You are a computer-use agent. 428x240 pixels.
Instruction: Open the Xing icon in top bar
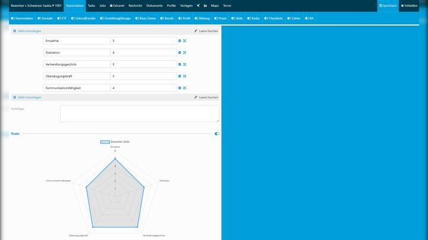[x=198, y=5]
